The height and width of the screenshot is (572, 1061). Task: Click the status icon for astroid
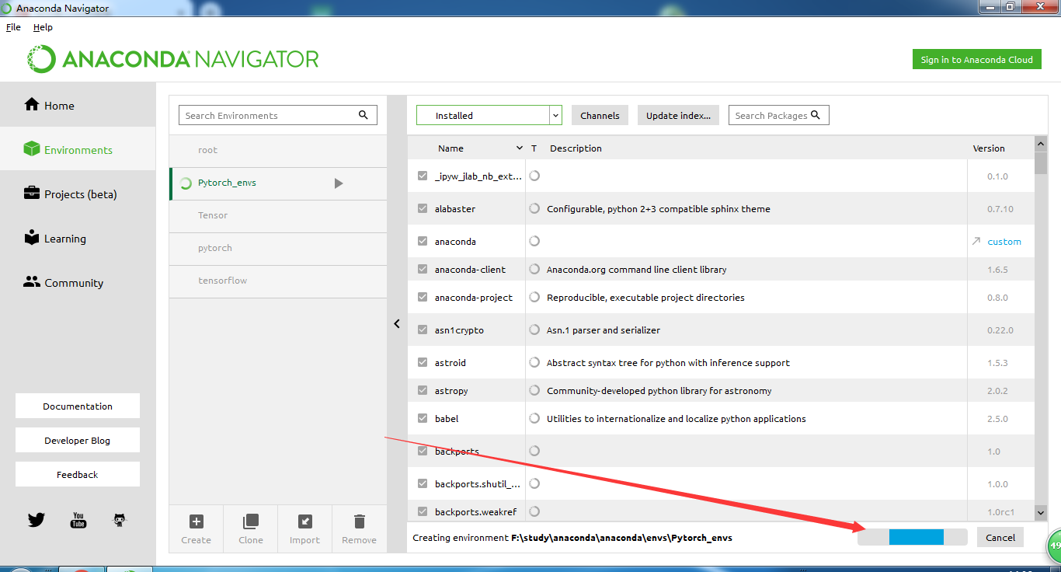tap(534, 362)
